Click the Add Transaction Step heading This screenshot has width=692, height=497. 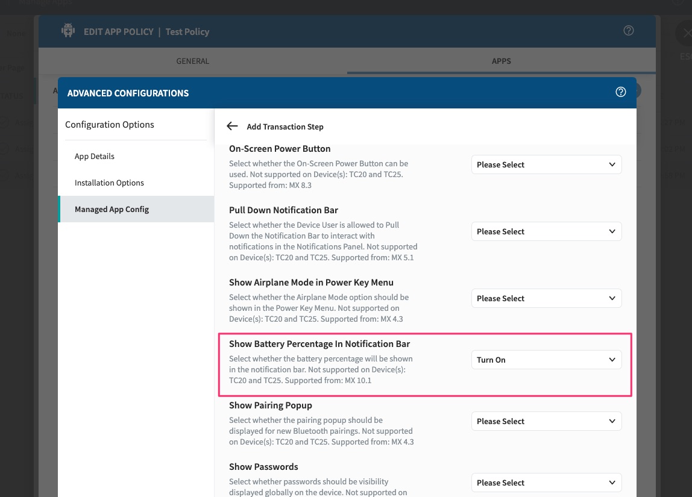click(285, 127)
